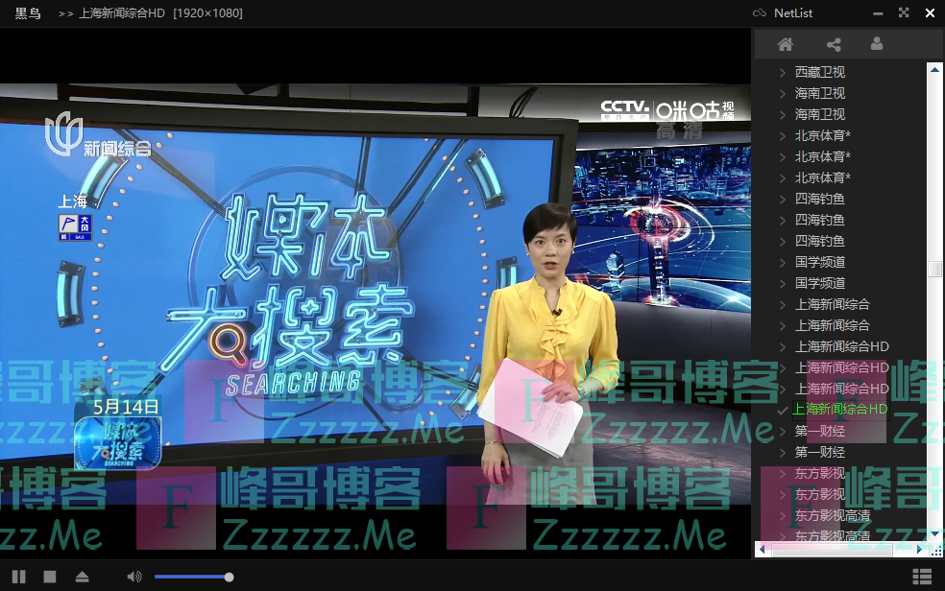Click the horizontal scrollbar left arrow
This screenshot has width=945, height=591.
763,550
